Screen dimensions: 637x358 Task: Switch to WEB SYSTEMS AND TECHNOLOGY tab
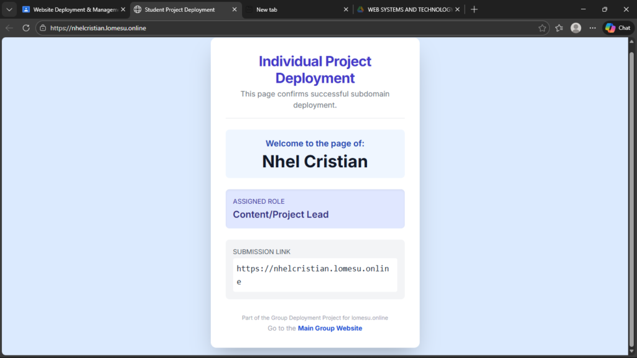pos(407,9)
